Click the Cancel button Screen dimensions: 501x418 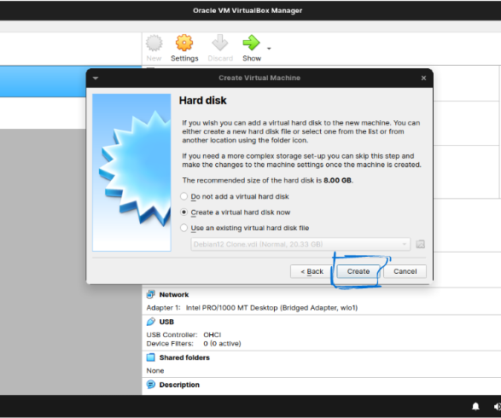[405, 271]
